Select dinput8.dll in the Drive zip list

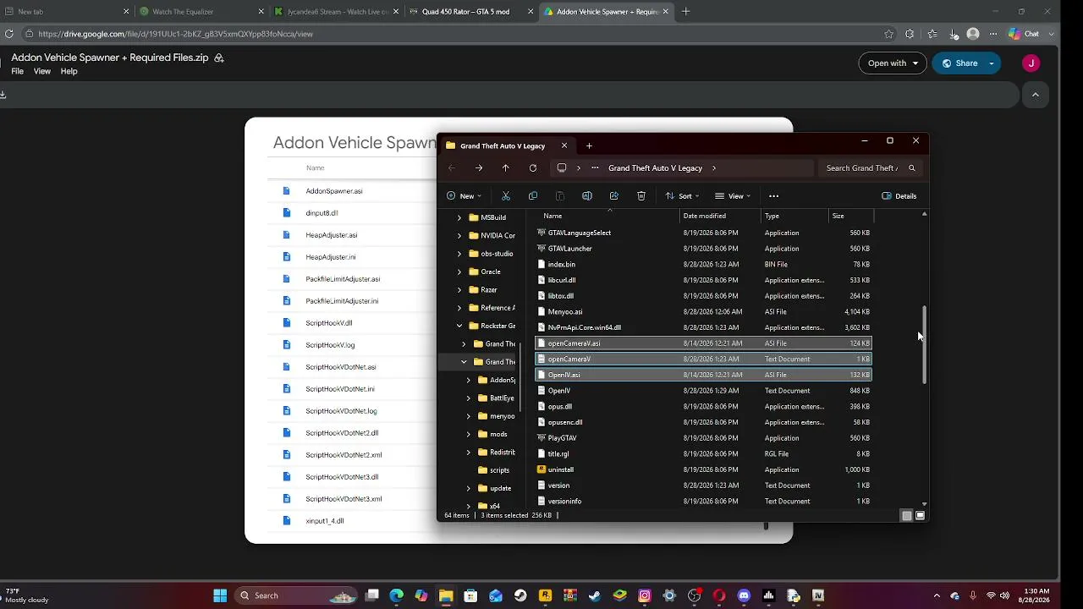click(x=322, y=213)
